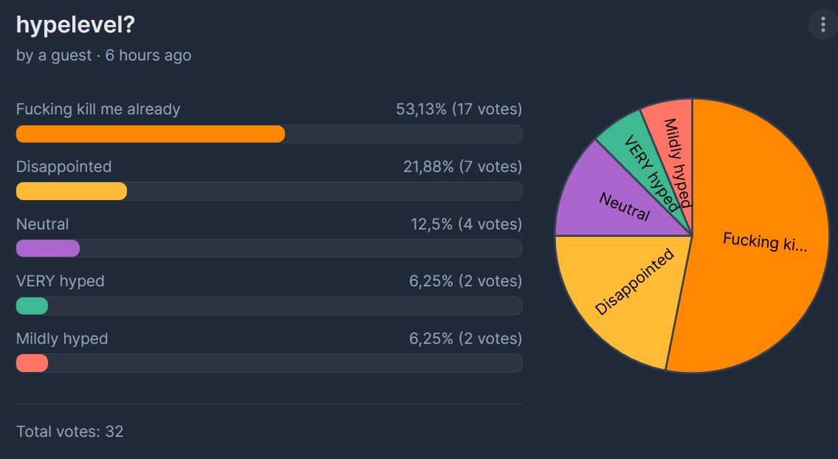The width and height of the screenshot is (838, 459).
Task: Click the 'Mildly hyped' option label
Action: click(62, 339)
